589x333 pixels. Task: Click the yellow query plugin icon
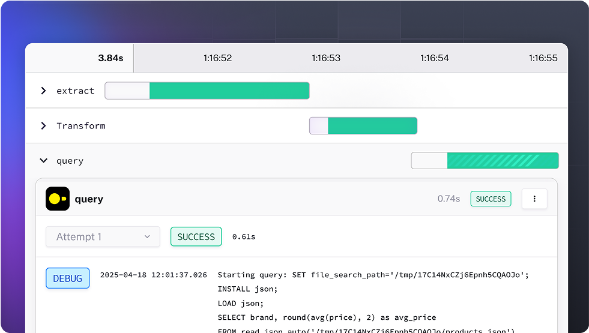pyautogui.click(x=58, y=199)
